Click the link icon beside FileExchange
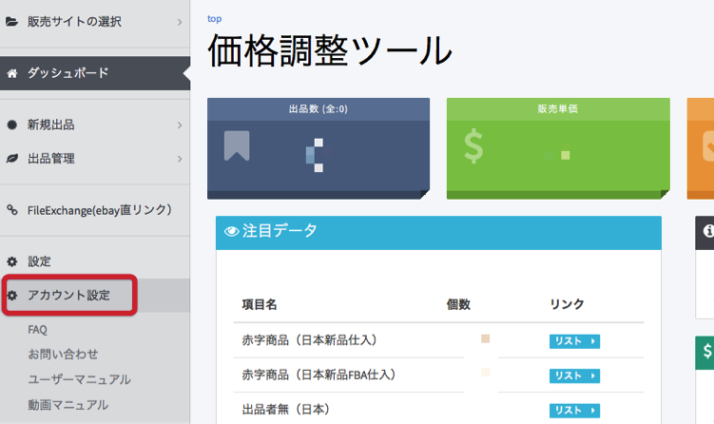The width and height of the screenshot is (714, 424). tap(12, 210)
